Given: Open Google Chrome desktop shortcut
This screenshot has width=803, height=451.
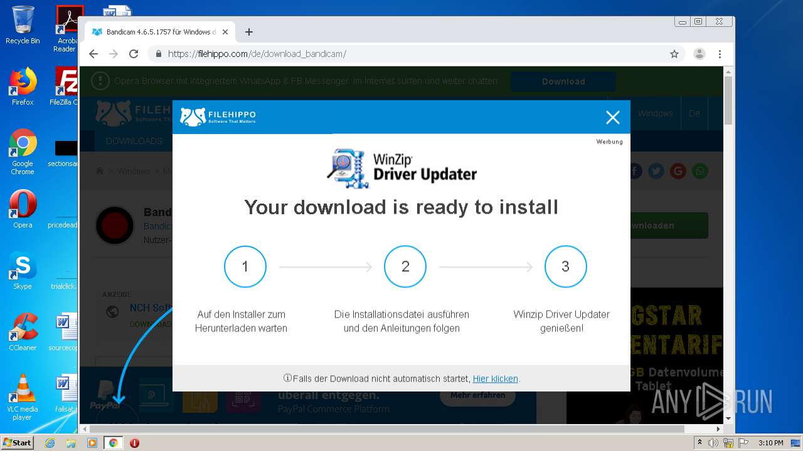Looking at the screenshot, I should coord(23,152).
